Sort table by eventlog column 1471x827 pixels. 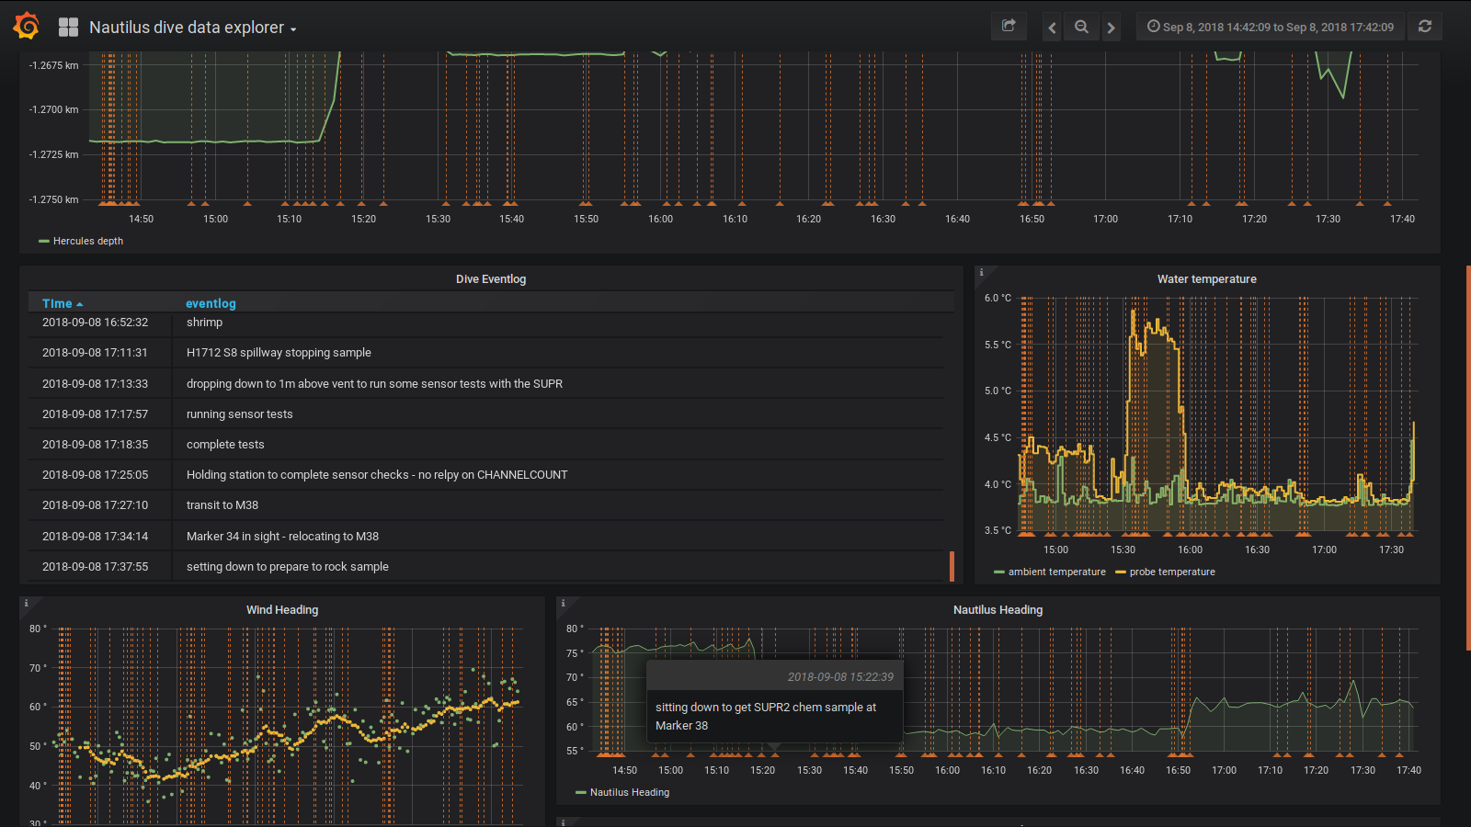[x=211, y=303]
